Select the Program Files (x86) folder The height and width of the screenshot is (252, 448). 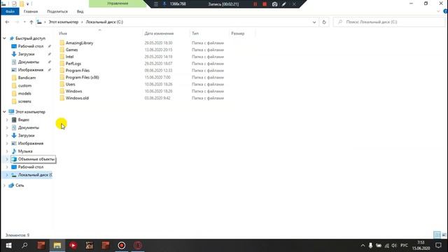[x=82, y=78]
